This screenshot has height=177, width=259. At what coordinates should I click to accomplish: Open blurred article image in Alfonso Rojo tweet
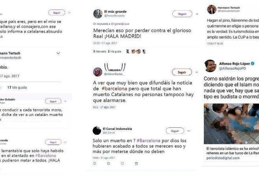[231, 124]
